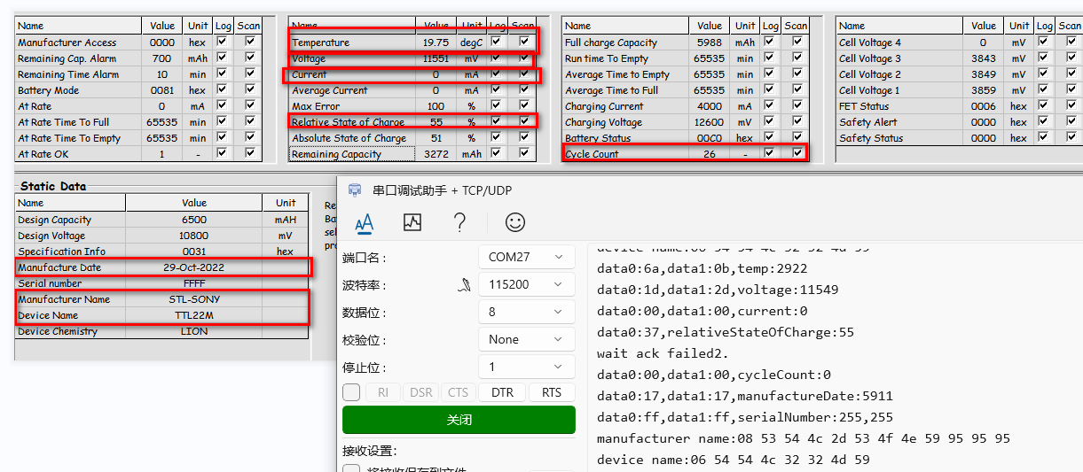Click the serial assistant app icon in title bar
This screenshot has width=1083, height=472.
[356, 190]
